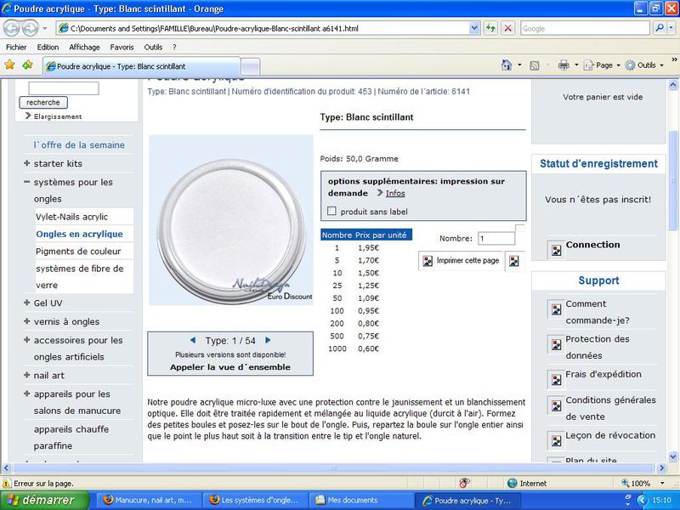Click 'Imprimer cette page' button
This screenshot has width=680, height=510.
click(x=460, y=261)
